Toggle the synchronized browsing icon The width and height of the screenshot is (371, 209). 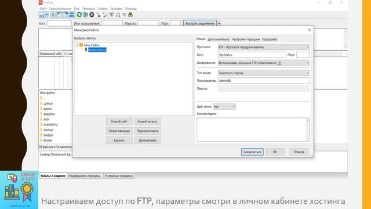[124, 15]
